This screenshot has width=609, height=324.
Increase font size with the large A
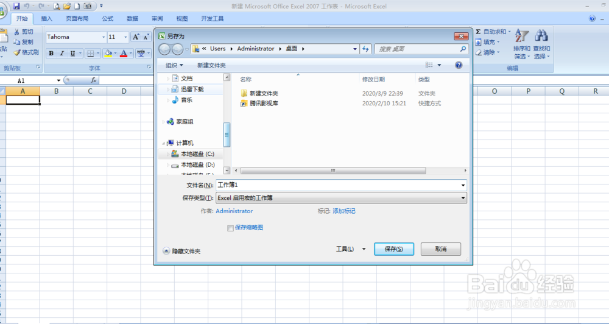[136, 37]
